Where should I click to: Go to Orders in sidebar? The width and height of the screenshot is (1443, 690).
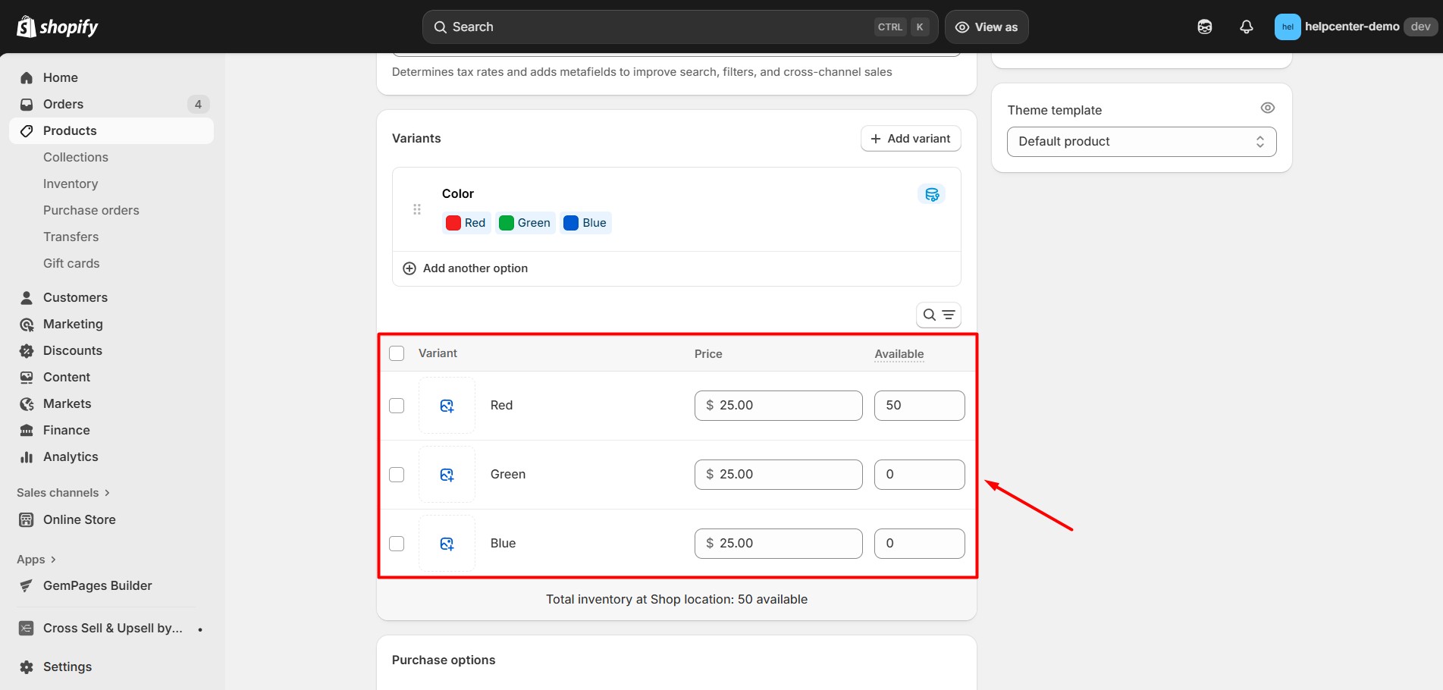(x=63, y=104)
